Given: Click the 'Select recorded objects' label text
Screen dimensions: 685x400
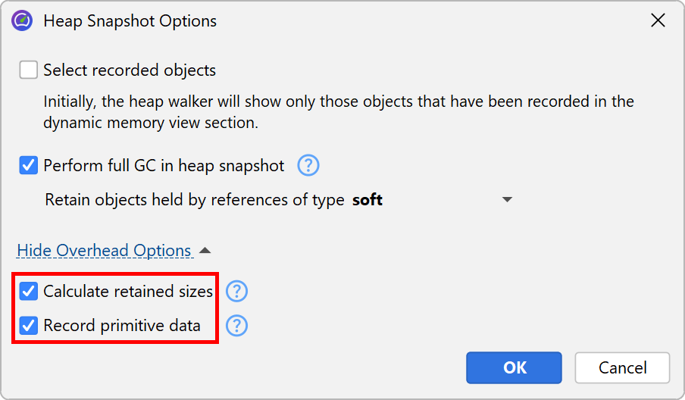Looking at the screenshot, I should pos(130,70).
